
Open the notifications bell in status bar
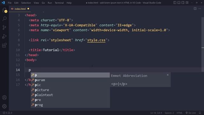(200, 113)
